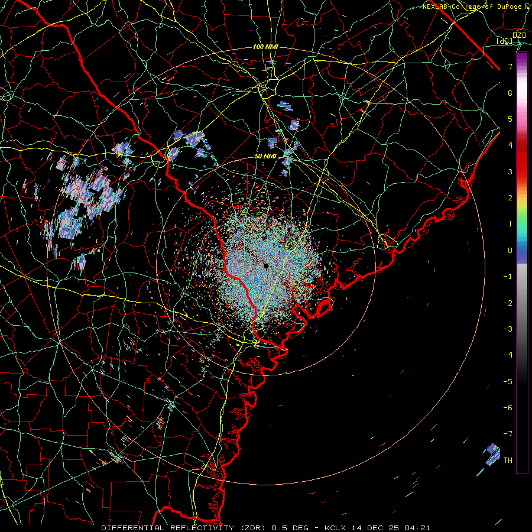Click the "3" value on the color scale
The height and width of the screenshot is (532, 532).
[510, 171]
